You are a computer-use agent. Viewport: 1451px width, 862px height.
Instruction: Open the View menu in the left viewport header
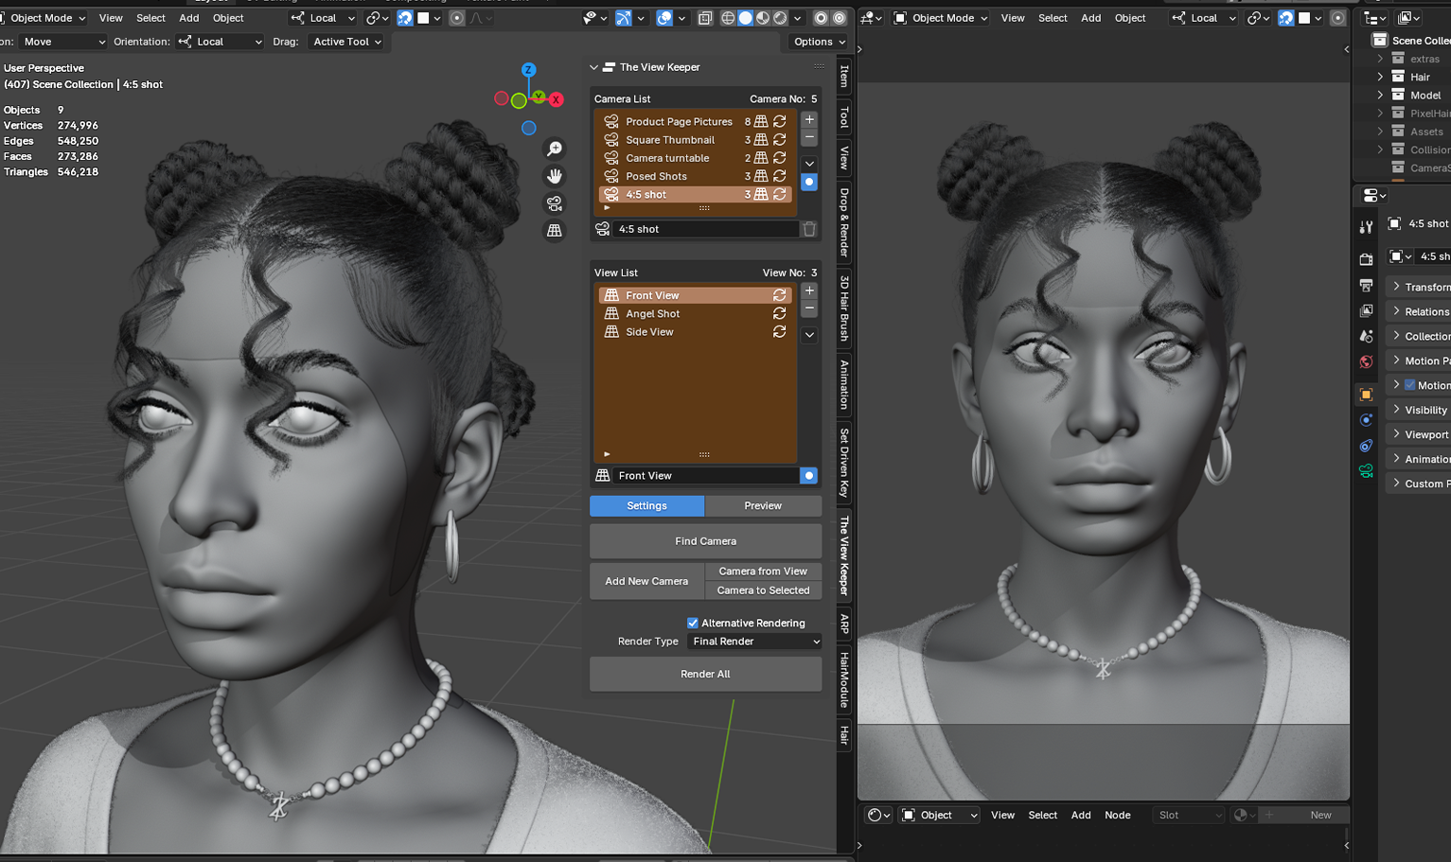(x=110, y=17)
